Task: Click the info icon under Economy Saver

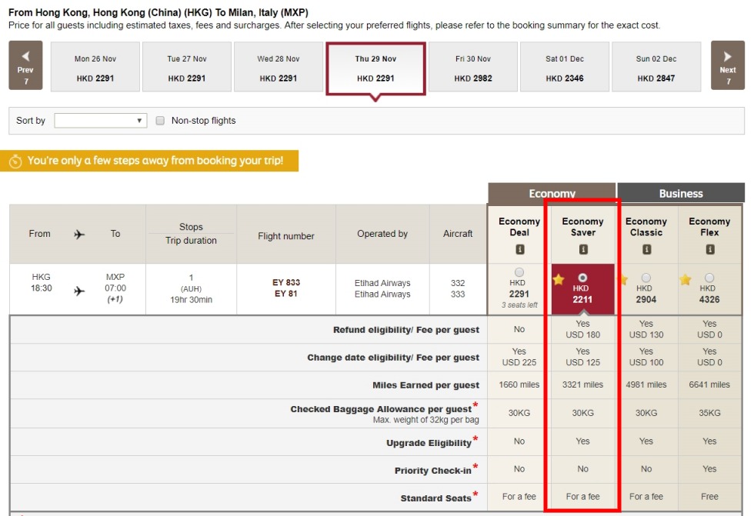Action: tap(583, 249)
